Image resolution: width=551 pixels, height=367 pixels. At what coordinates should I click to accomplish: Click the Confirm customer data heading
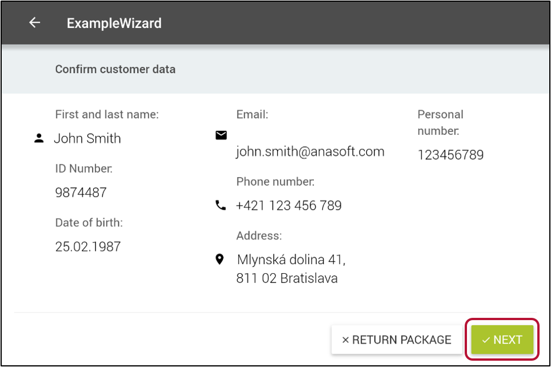click(115, 70)
